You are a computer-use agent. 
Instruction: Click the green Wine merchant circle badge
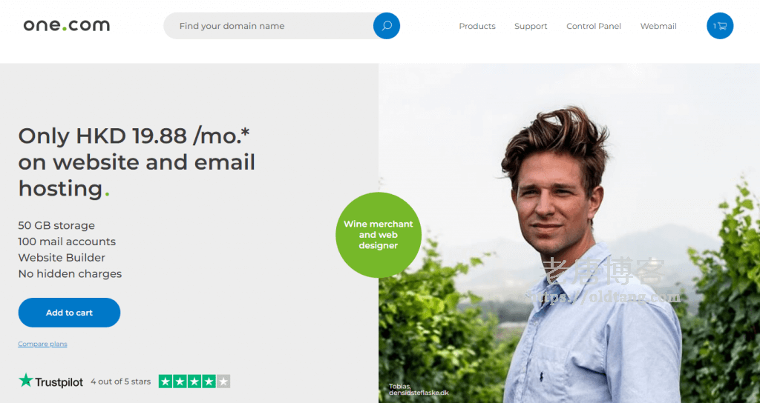[x=378, y=235]
